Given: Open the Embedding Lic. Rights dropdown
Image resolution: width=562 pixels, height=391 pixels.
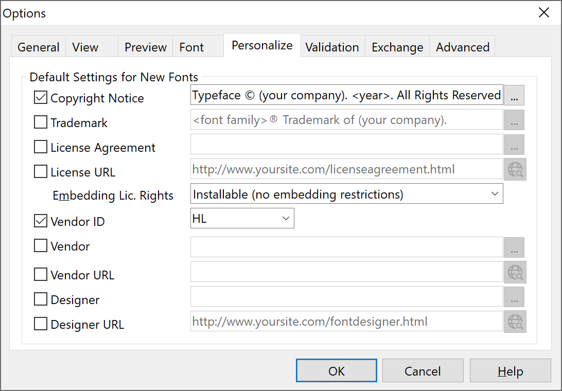Looking at the screenshot, I should pos(346,194).
